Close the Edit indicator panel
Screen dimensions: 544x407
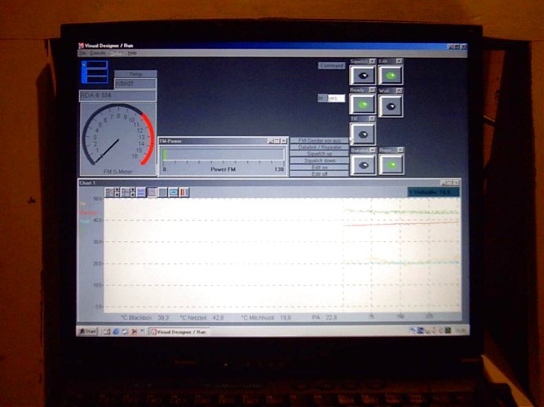(400, 61)
